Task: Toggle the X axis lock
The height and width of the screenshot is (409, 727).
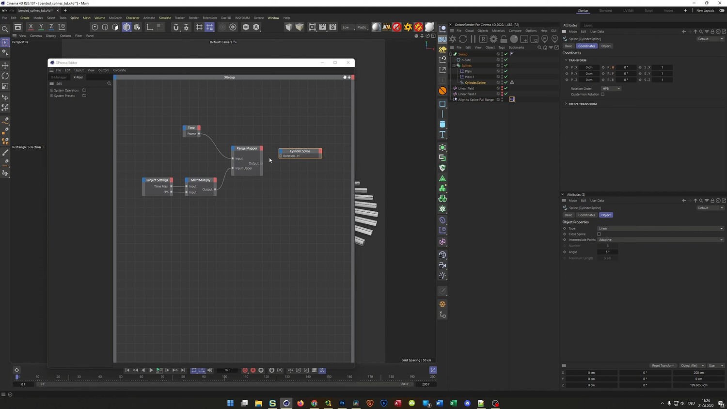Action: coord(31,27)
